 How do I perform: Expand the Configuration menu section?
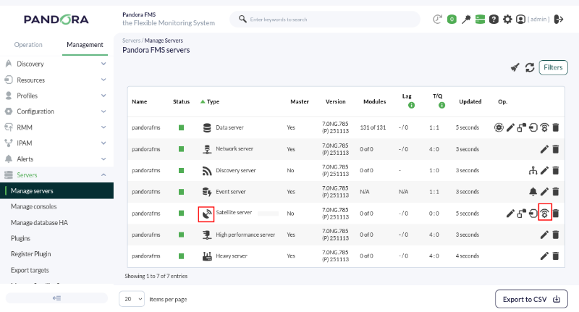57,111
